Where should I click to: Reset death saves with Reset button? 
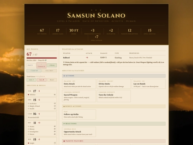click(52, 80)
